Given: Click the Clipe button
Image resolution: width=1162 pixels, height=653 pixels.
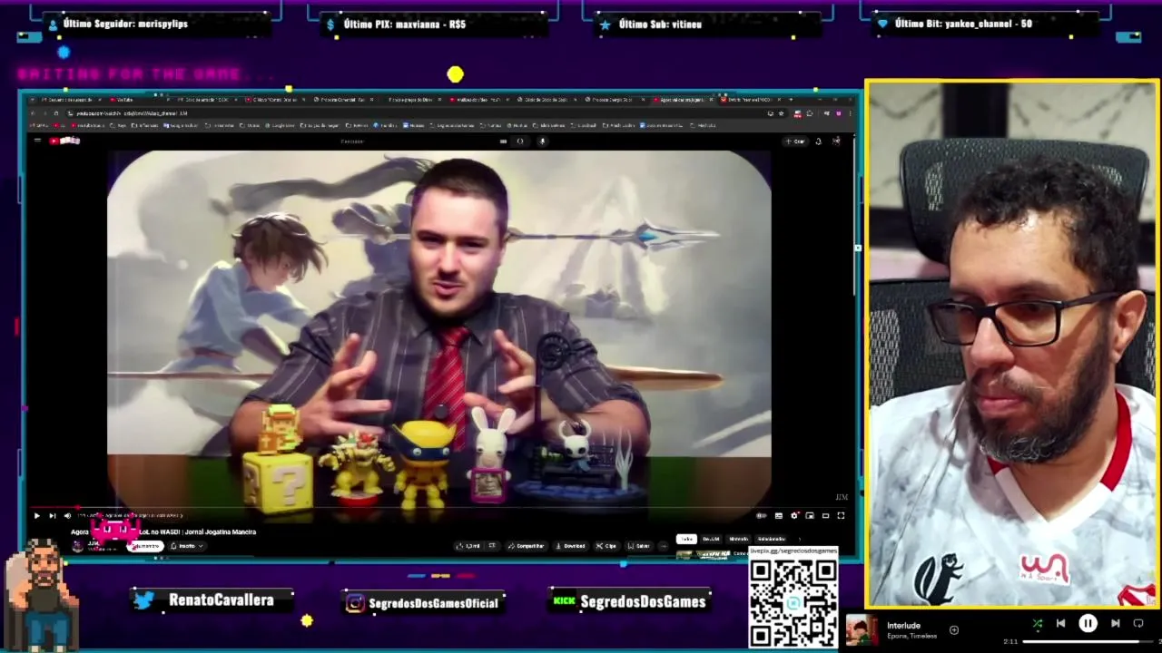Looking at the screenshot, I should point(606,546).
